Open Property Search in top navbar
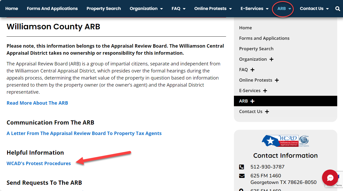Image resolution: width=343 pixels, height=191 pixels. [x=104, y=9]
